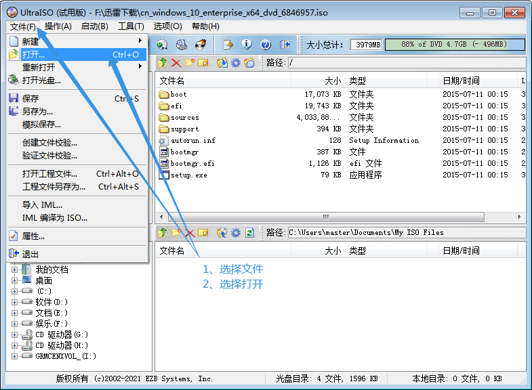Expand the 桌面 tree node
Image resolution: width=532 pixels, height=390 pixels.
14,280
